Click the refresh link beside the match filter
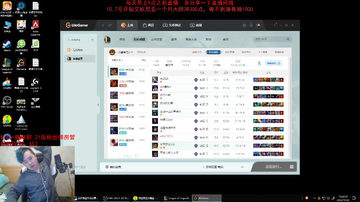Viewport: 360px width, 202px height. [144, 60]
